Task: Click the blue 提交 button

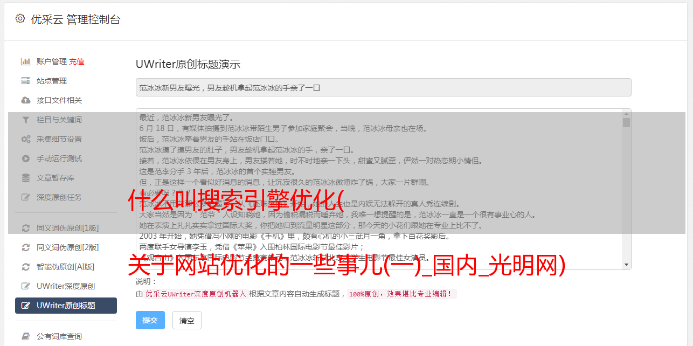Action: point(150,320)
